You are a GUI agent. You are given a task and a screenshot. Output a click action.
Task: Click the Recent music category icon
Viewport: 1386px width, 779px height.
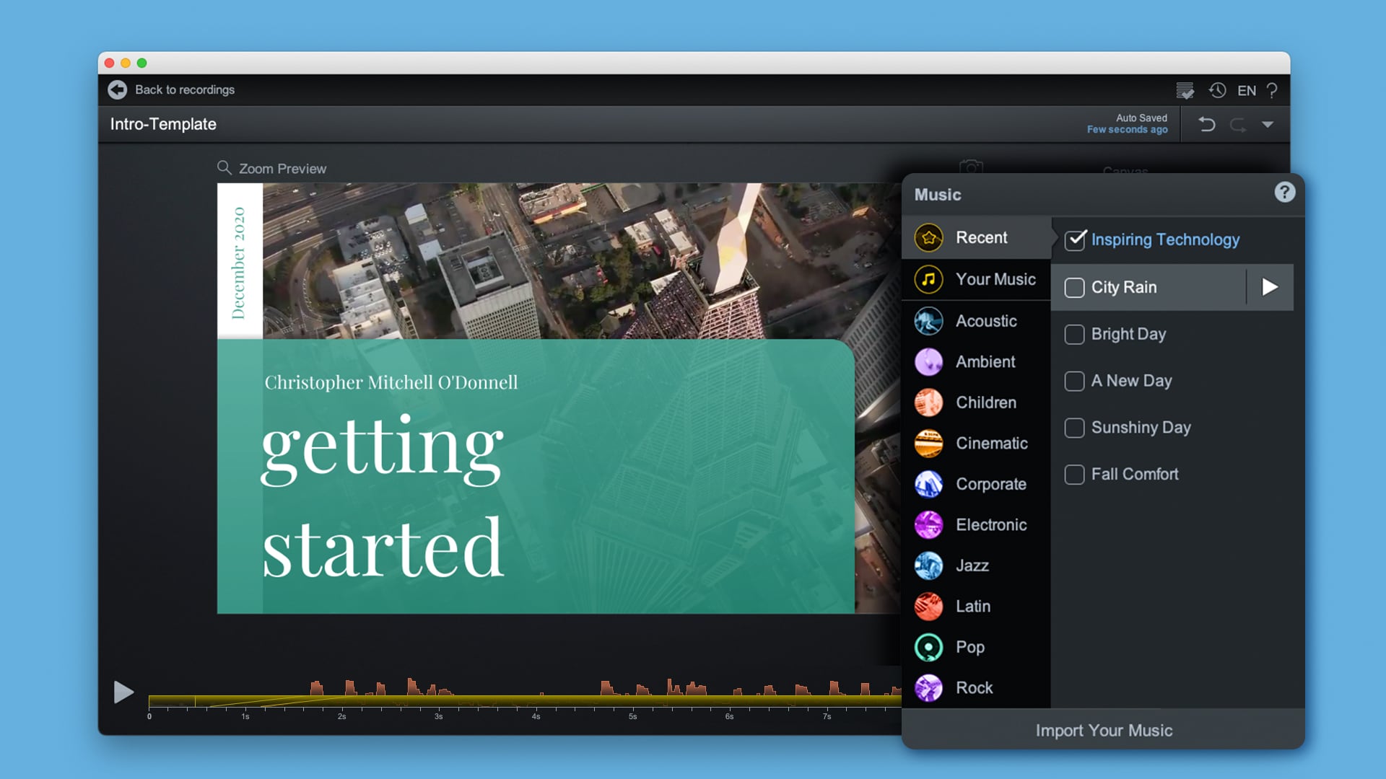point(930,238)
